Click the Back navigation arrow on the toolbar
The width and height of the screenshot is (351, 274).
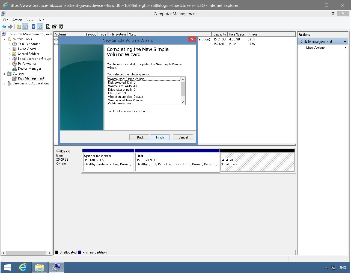[4, 26]
